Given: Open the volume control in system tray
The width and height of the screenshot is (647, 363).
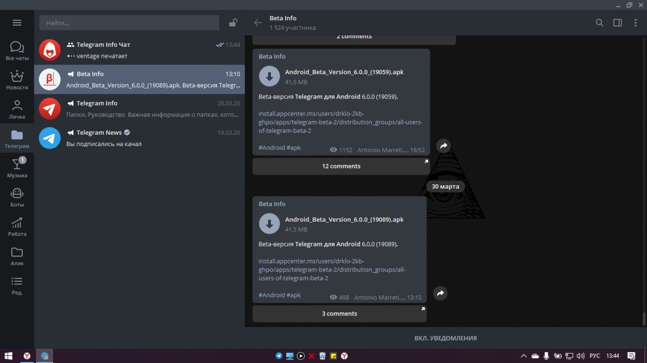Looking at the screenshot, I should pos(581,356).
